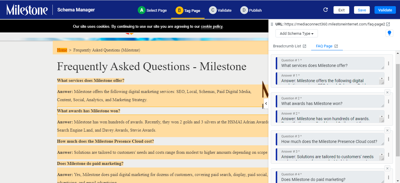Click the Save button

[x=362, y=10]
